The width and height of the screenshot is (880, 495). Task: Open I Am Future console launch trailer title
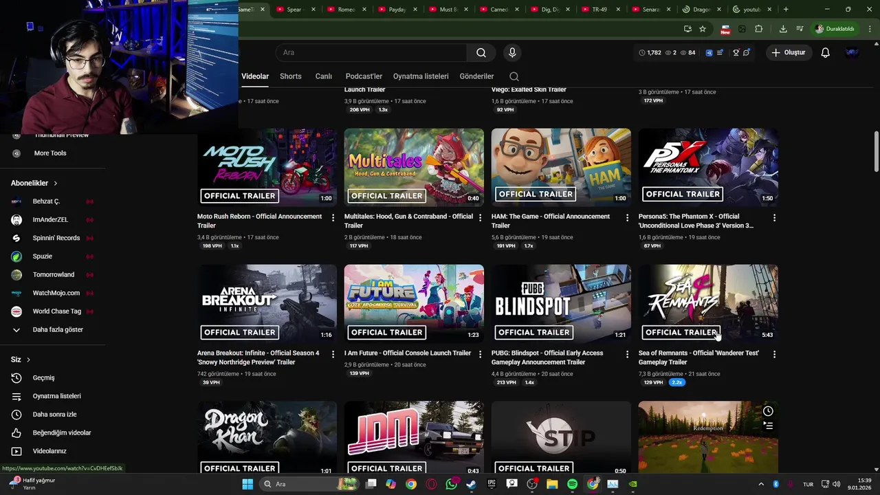[x=408, y=353]
